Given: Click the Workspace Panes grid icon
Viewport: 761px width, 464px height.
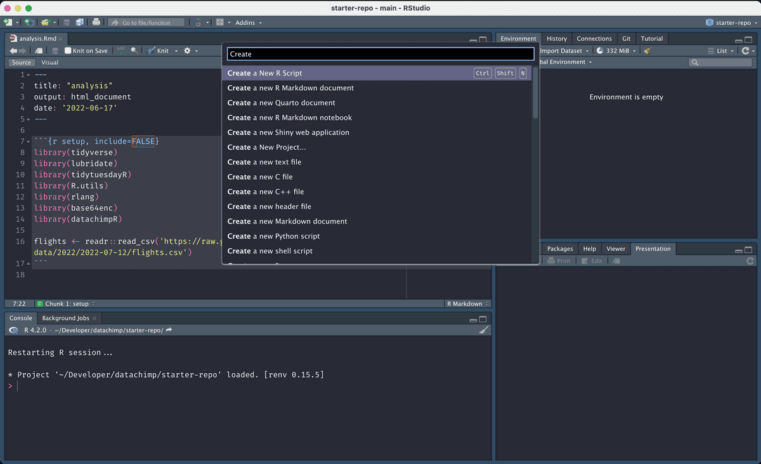Looking at the screenshot, I should [x=219, y=22].
